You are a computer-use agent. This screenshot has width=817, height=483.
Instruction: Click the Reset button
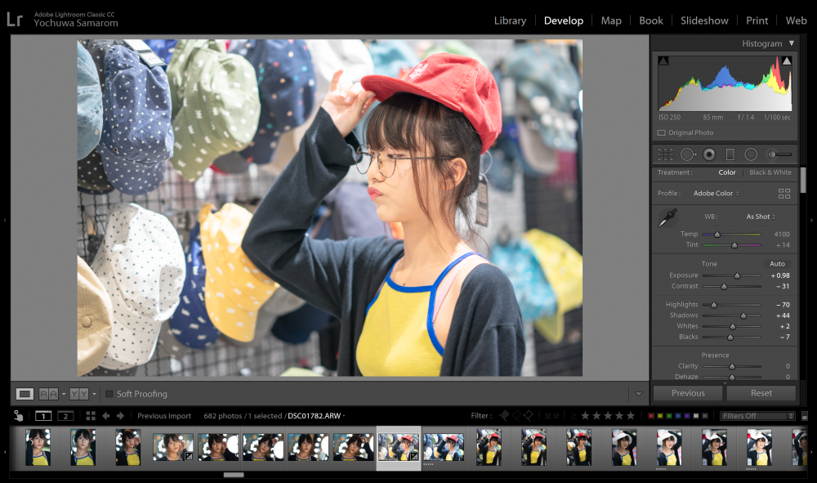coord(761,393)
